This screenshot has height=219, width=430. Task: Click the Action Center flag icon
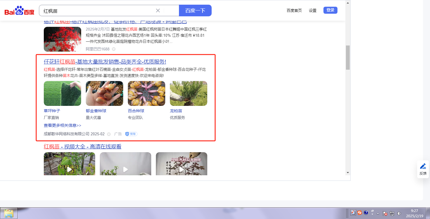(385, 213)
